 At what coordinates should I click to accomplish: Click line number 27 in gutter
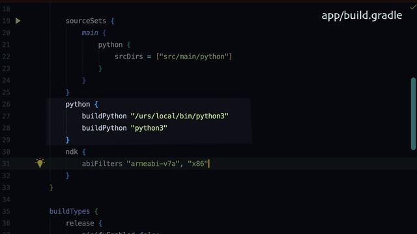click(6, 116)
